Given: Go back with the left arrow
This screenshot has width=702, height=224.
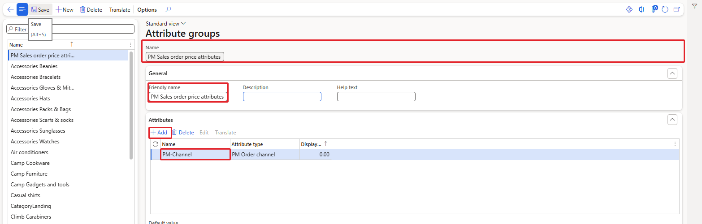Looking at the screenshot, I should (x=10, y=9).
